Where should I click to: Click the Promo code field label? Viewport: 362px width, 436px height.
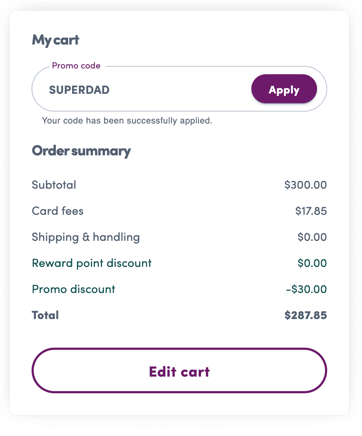point(76,66)
